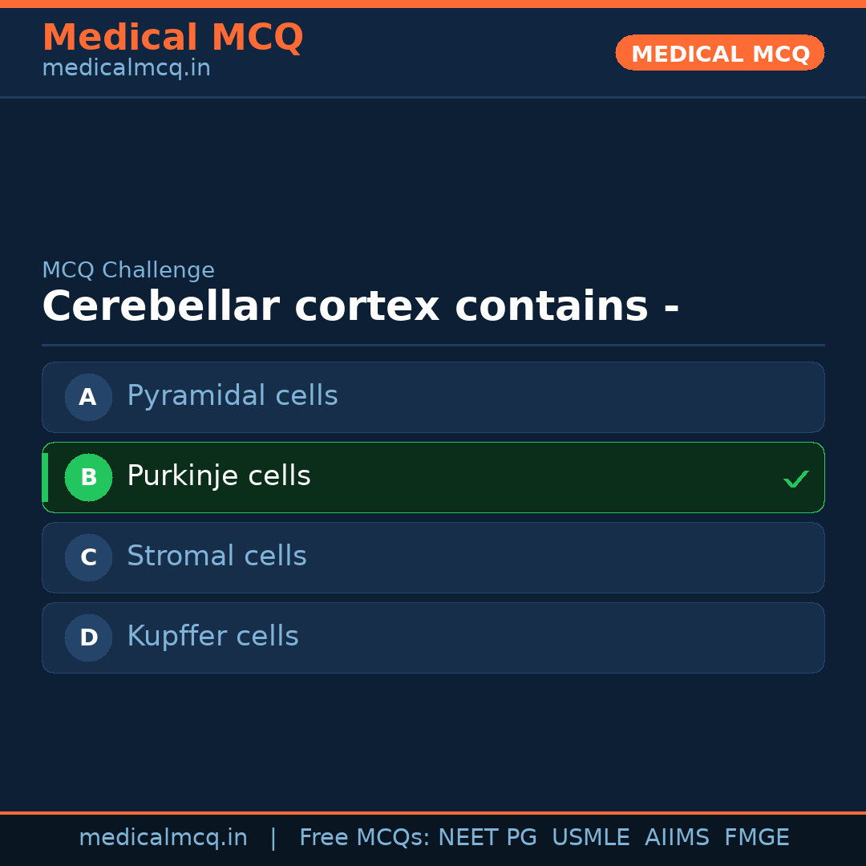Click the Medical MCQ header title
866x866 pixels.
[172, 38]
